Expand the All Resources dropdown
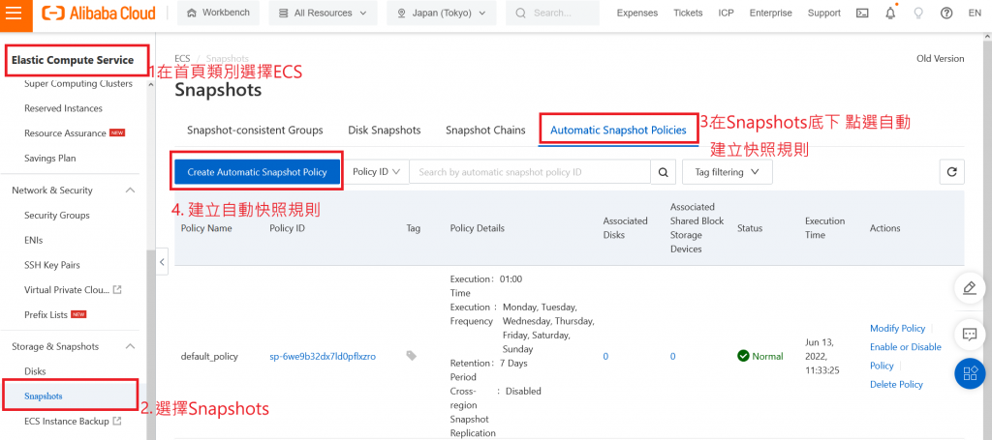This screenshot has height=440, width=992. click(x=323, y=13)
